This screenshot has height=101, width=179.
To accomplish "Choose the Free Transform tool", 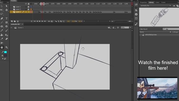I will coord(2,10).
